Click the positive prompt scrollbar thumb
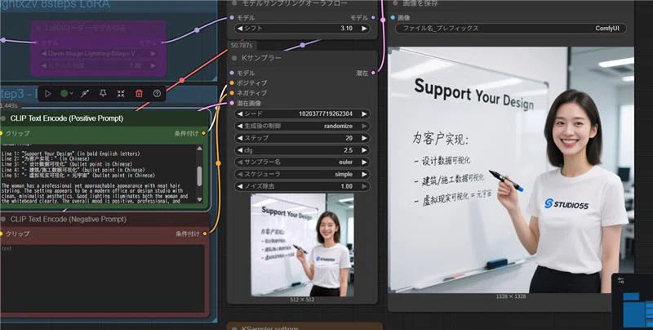This screenshot has height=330, width=653. 199,176
